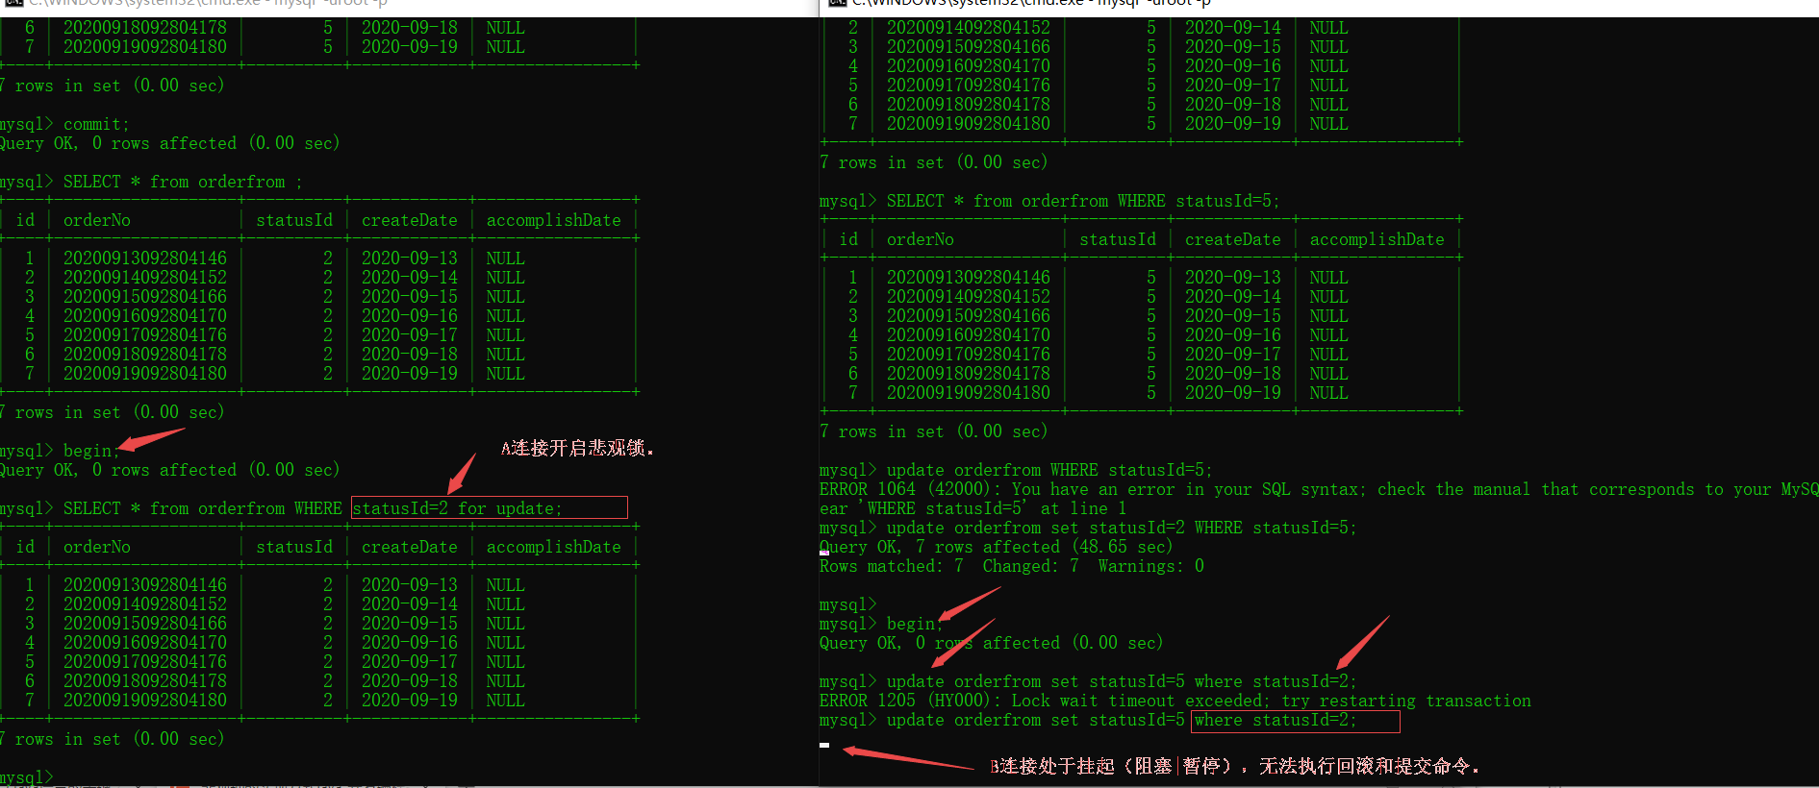Click order 20200919092804180 with statusId 5 in left window

point(145,47)
